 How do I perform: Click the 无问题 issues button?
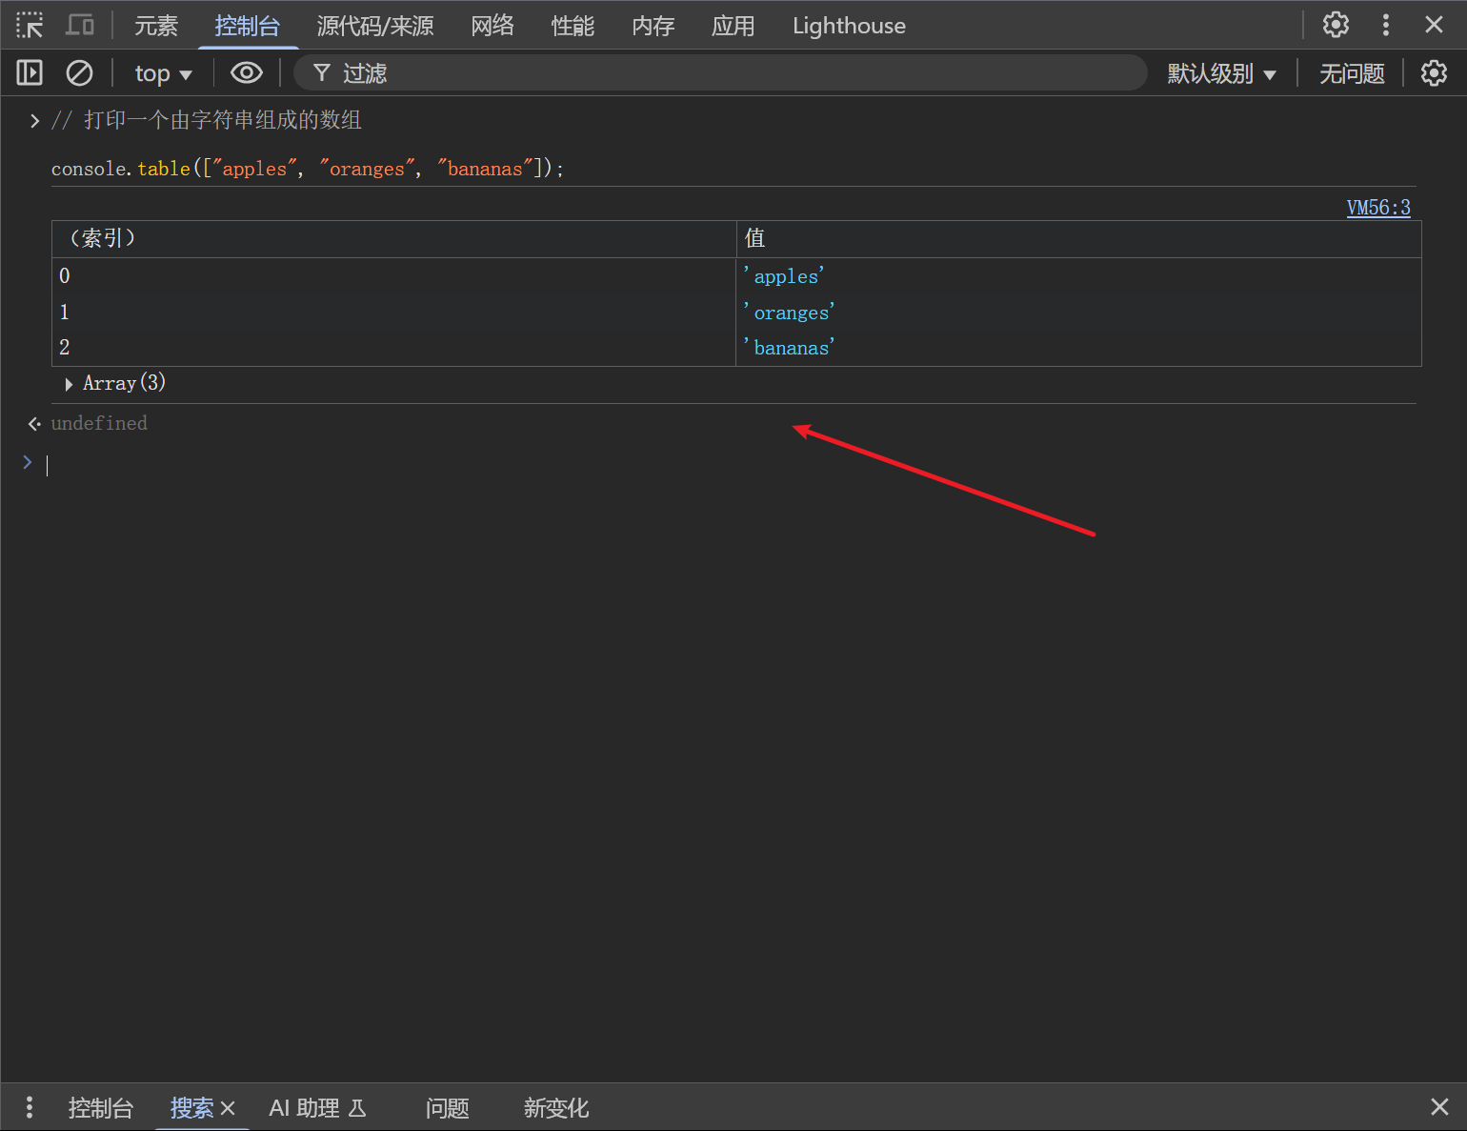coord(1351,73)
